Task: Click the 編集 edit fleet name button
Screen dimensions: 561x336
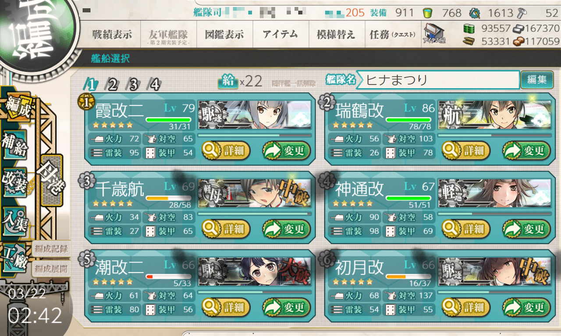Action: (537, 80)
